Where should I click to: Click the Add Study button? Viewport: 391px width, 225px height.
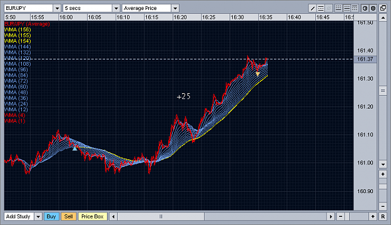coord(19,216)
